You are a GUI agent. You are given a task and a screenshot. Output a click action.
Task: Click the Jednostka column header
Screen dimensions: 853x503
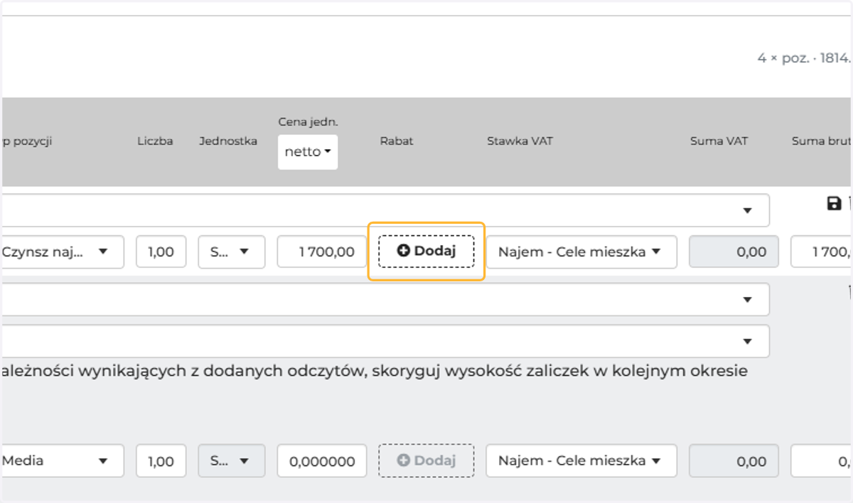point(228,141)
